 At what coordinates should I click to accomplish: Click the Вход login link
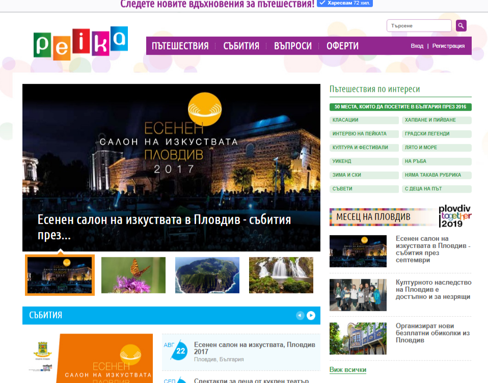point(417,46)
